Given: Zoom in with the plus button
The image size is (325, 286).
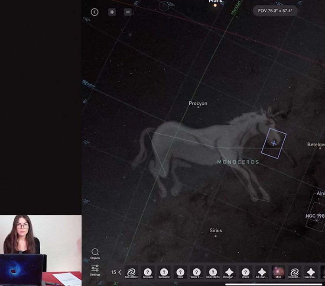Looking at the screenshot, I should click(x=112, y=12).
